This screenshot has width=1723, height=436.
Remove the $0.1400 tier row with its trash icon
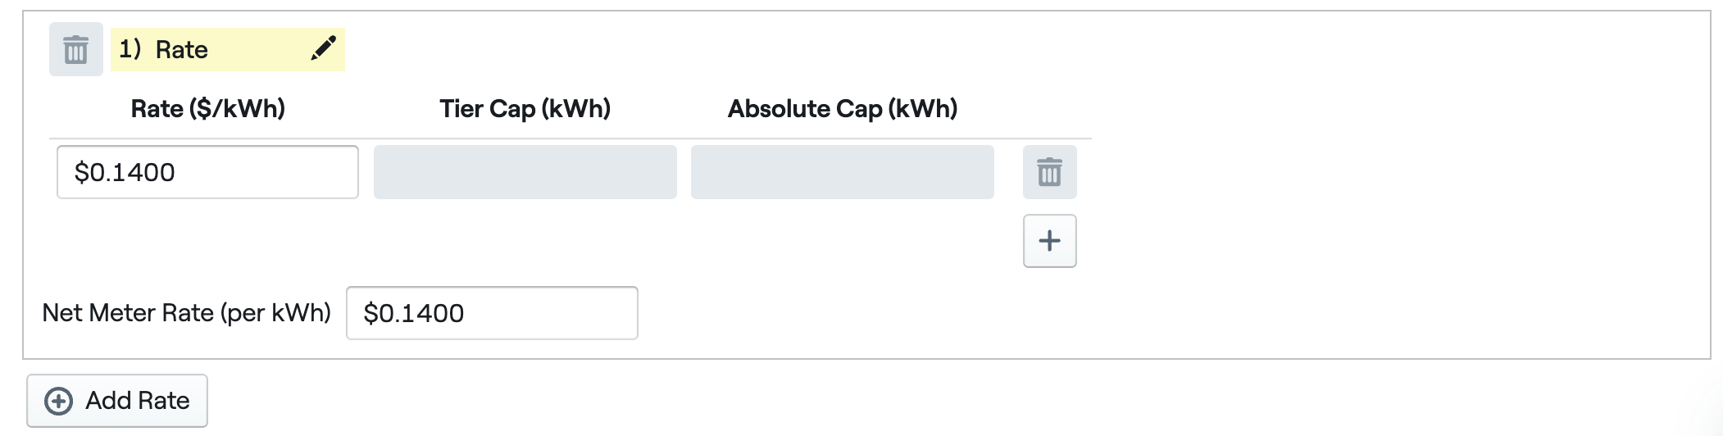1049,172
